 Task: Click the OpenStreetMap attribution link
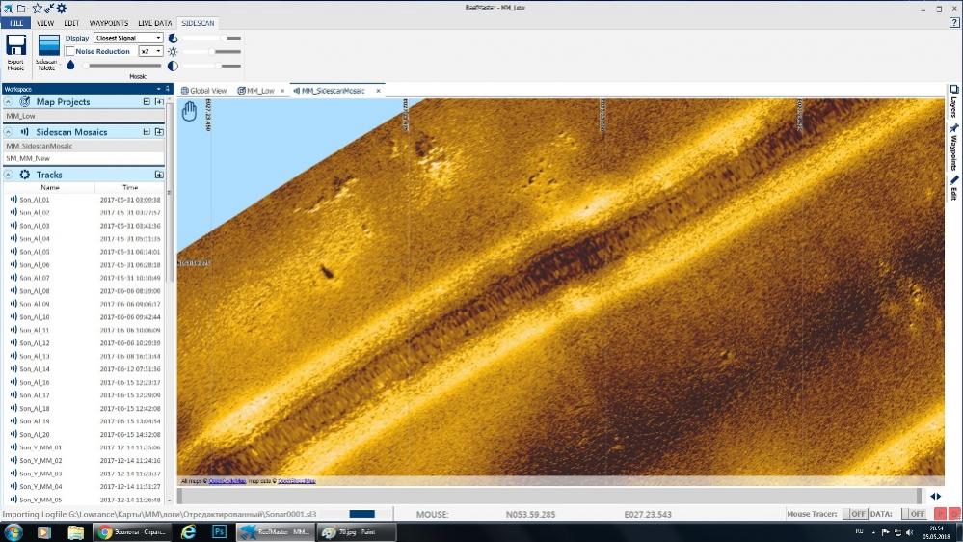coord(297,480)
